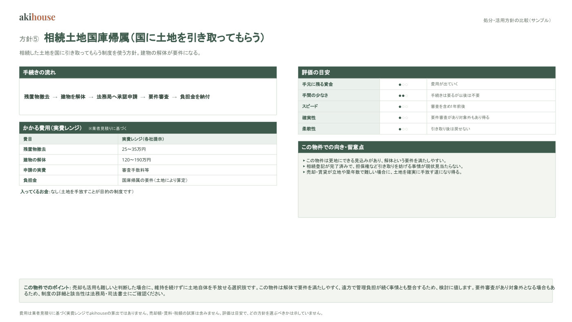Select the 残置物撤去 step in the procedure flow
Image resolution: width=572 pixels, height=322 pixels.
37,97
